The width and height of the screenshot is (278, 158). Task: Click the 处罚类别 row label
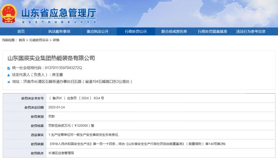pos(37,117)
